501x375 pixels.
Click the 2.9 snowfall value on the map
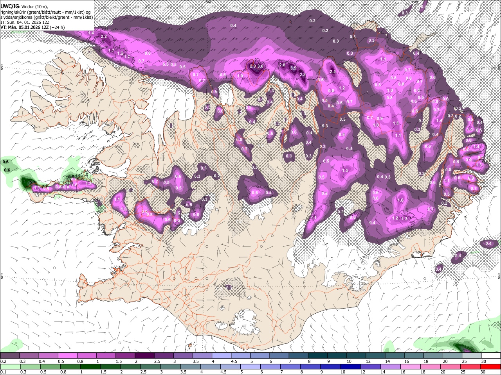253,66
